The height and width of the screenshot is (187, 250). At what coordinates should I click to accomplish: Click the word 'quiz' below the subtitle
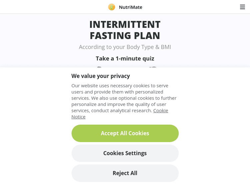(x=148, y=58)
